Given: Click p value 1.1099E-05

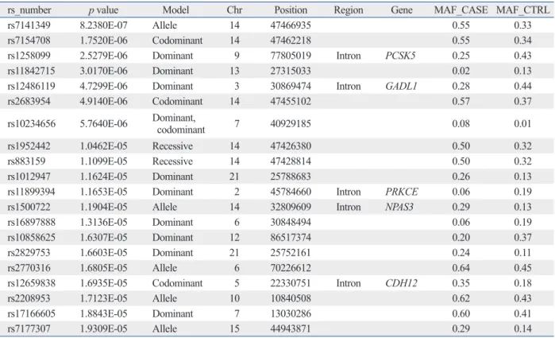Looking at the screenshot, I should point(103,161).
